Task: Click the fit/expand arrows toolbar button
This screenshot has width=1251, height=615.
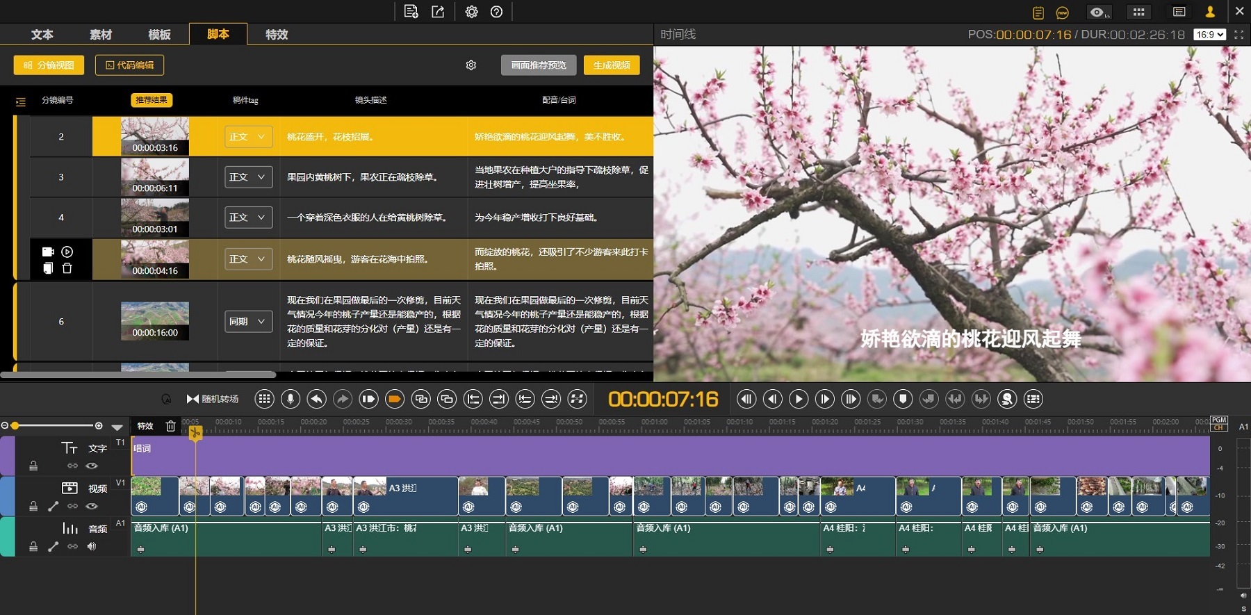Action: pos(577,399)
